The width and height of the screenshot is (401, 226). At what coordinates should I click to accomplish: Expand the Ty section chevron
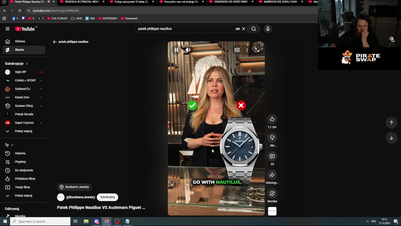(x=12, y=145)
